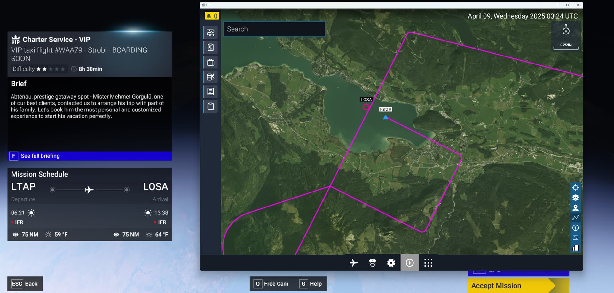Open the flight path track tool

coord(575,217)
